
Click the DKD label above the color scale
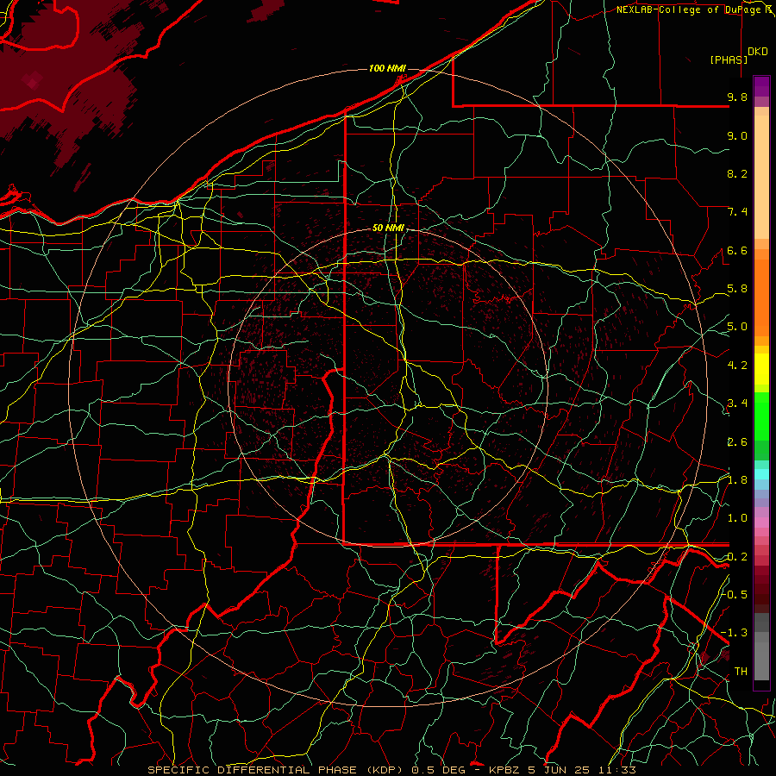pos(758,52)
